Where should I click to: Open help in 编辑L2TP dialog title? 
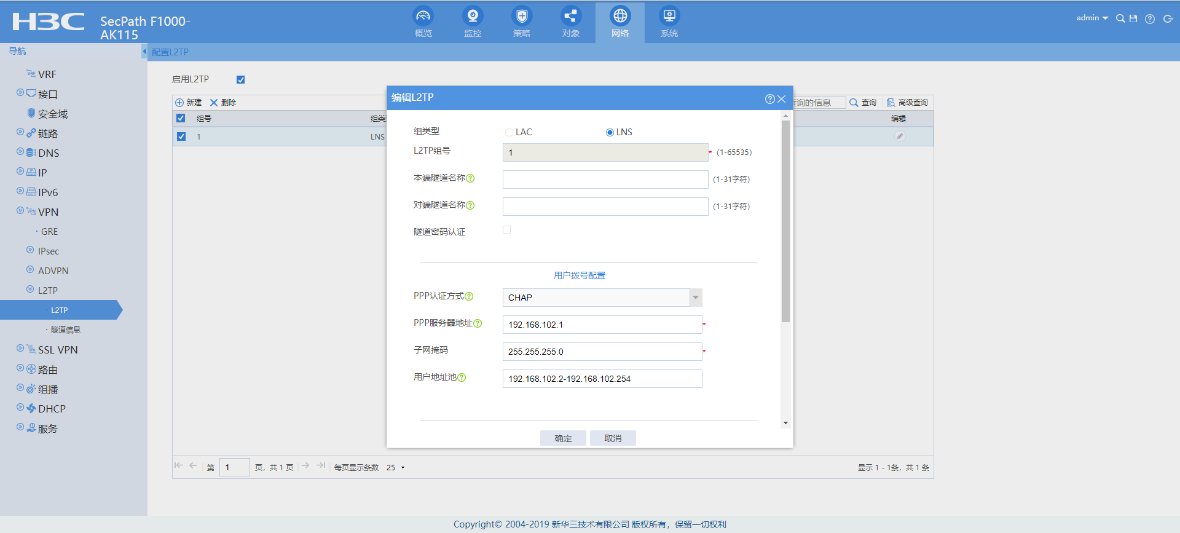pyautogui.click(x=769, y=99)
